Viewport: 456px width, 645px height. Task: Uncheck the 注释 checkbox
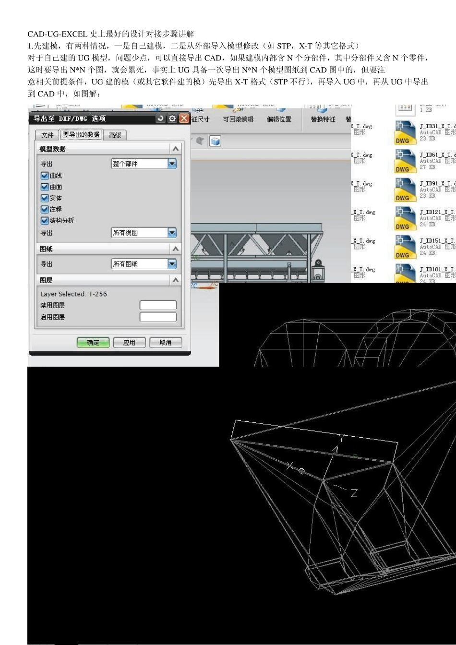tap(45, 209)
